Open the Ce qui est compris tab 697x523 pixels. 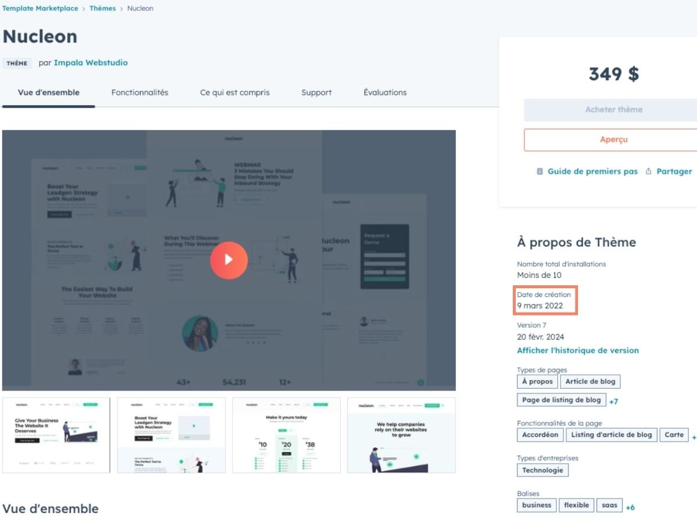click(x=235, y=92)
